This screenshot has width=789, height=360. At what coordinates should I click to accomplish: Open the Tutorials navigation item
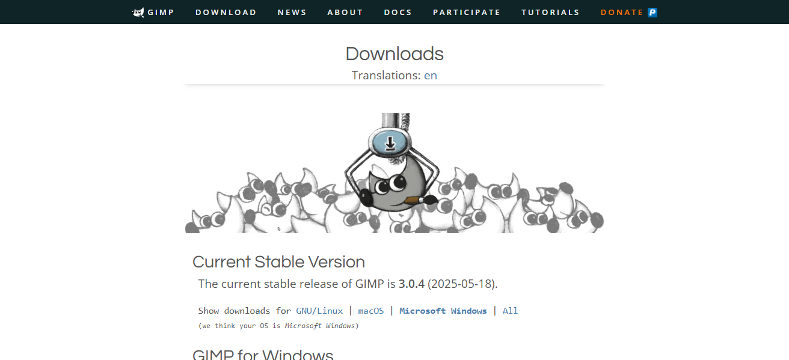click(x=551, y=12)
